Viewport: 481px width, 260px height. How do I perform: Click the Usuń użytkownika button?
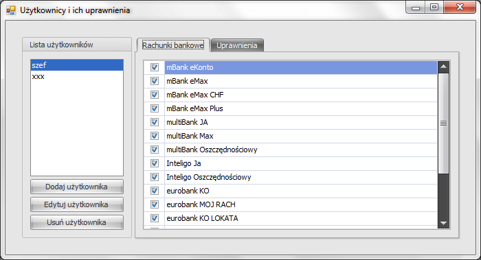coord(77,222)
